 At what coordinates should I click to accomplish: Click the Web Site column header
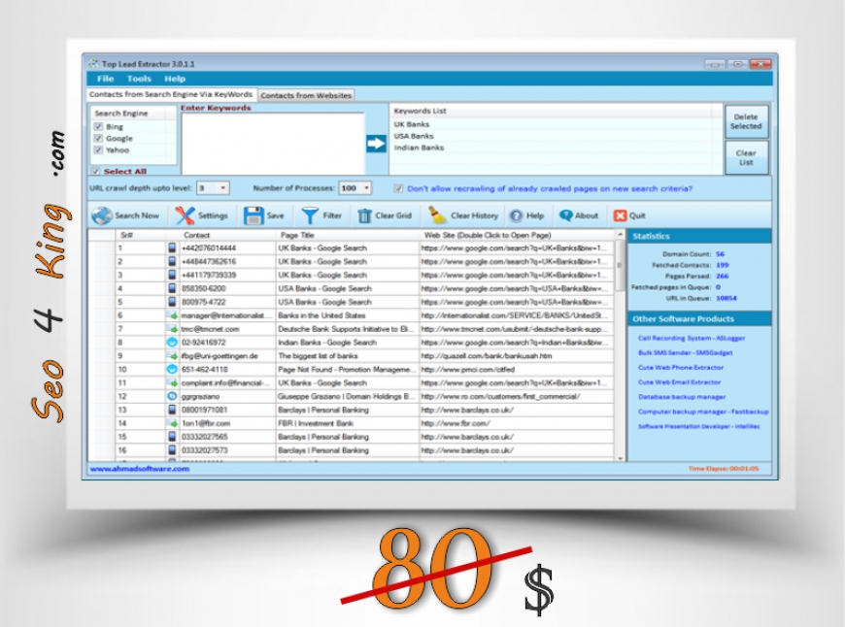point(517,235)
